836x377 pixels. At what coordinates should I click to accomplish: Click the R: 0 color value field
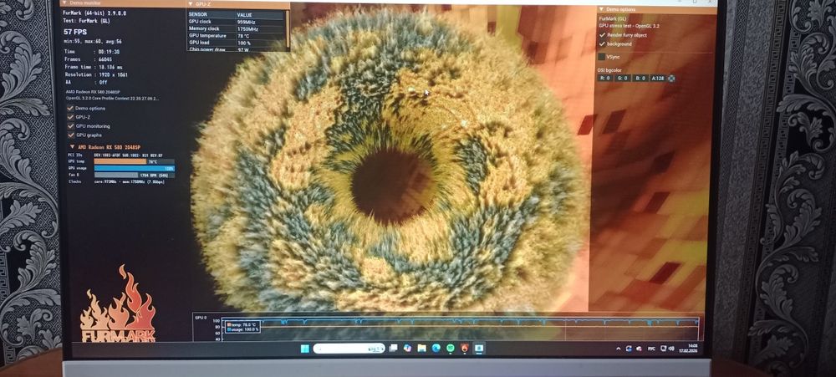click(x=605, y=78)
